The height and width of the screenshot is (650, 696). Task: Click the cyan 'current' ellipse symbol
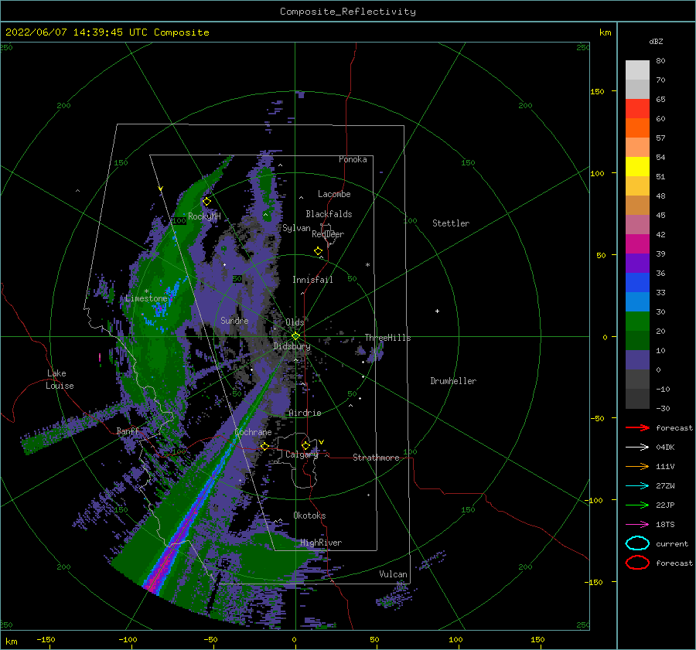click(637, 543)
